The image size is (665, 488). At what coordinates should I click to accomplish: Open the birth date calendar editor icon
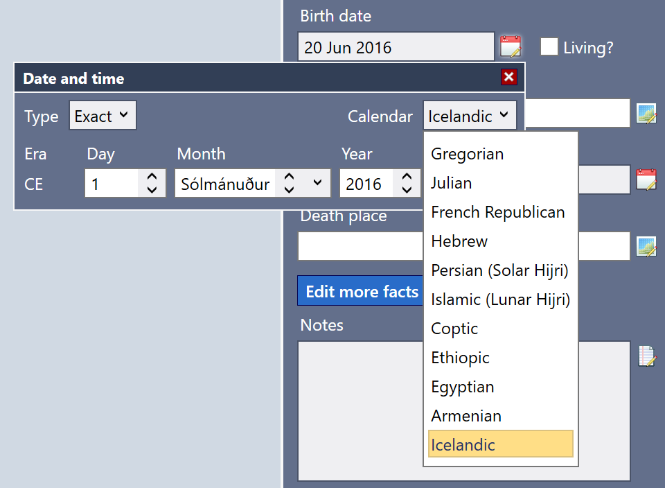coord(511,46)
